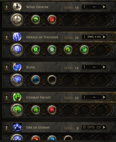Open Orb of Storms DPS 231 details arrow

point(104,127)
